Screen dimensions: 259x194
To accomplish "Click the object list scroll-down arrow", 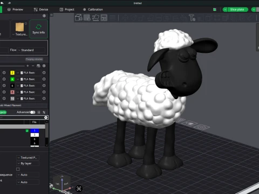I will [x=46, y=145].
